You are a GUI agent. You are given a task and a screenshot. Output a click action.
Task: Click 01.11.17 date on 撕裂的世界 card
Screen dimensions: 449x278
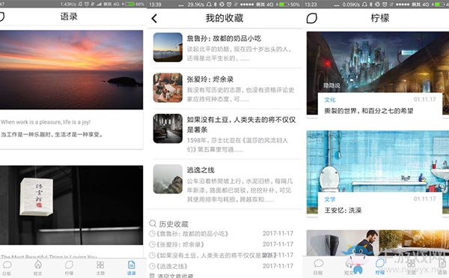[424, 100]
